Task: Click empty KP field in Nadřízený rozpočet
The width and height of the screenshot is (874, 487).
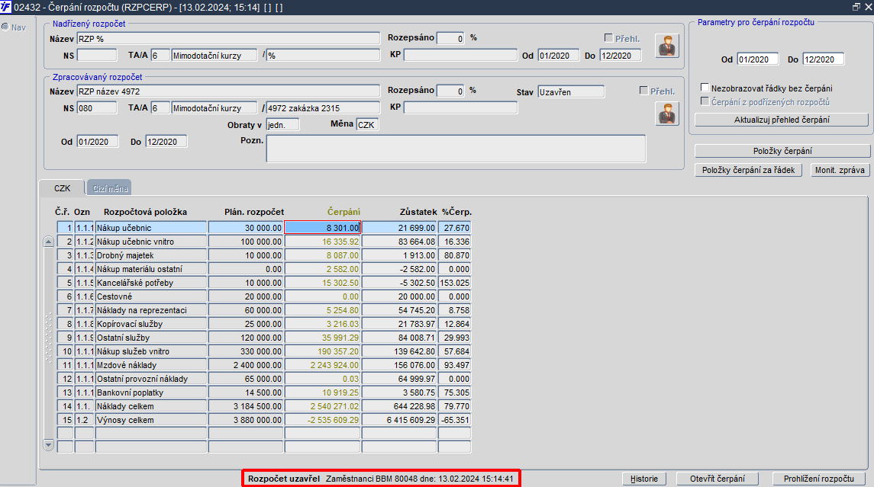Action: click(x=460, y=55)
